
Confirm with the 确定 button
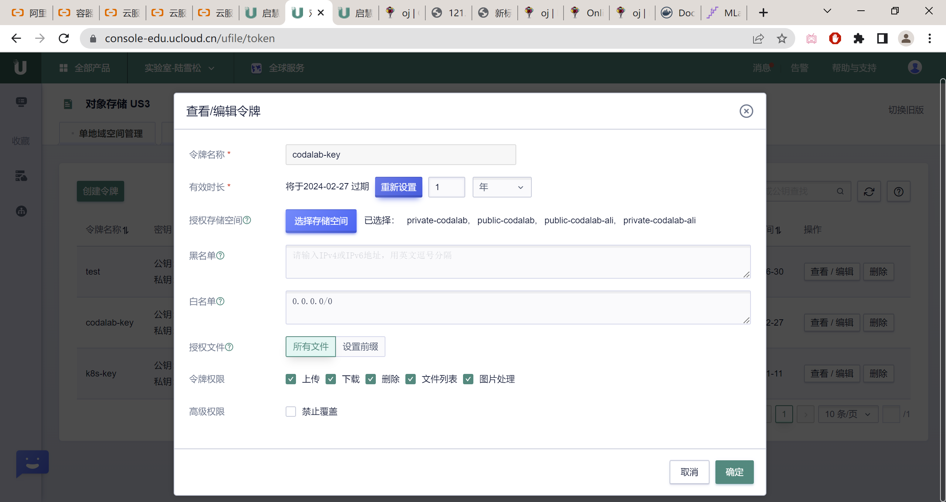tap(734, 472)
